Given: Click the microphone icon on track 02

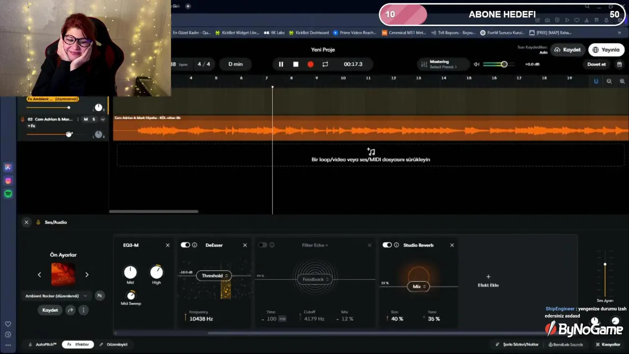Looking at the screenshot, I should point(23,119).
